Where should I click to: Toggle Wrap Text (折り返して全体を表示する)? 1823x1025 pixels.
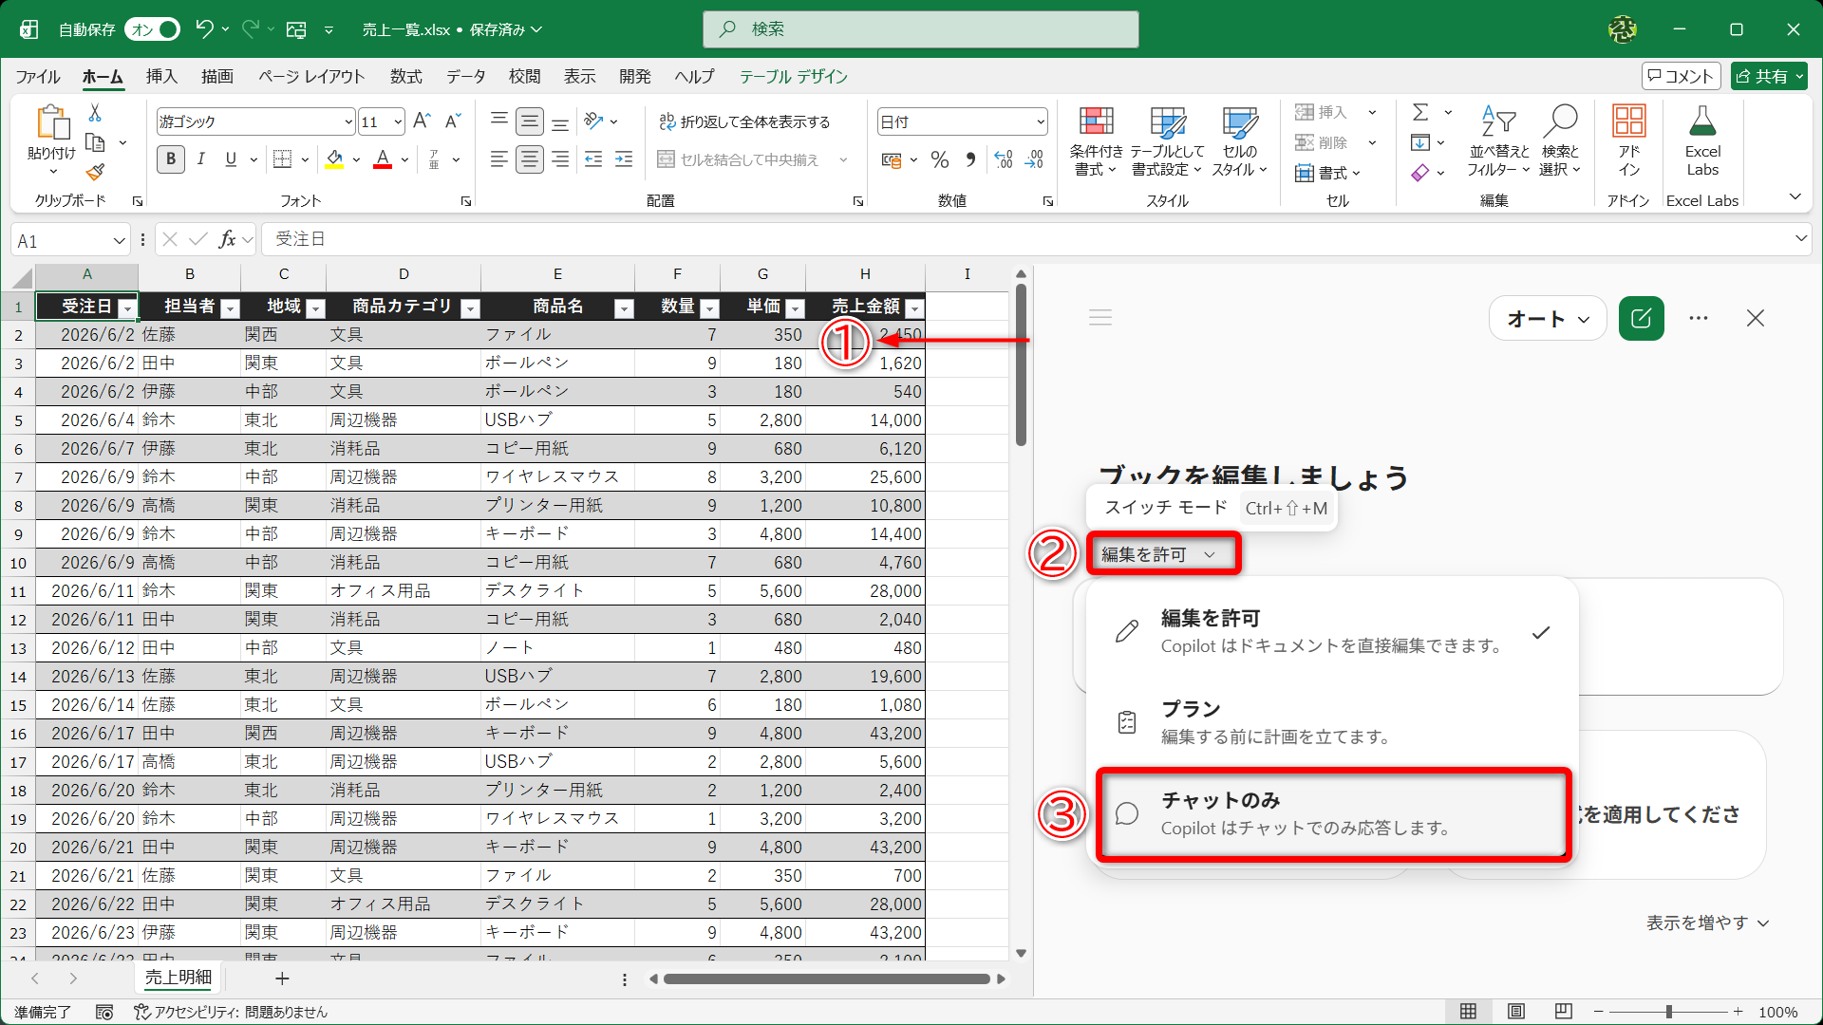744,121
